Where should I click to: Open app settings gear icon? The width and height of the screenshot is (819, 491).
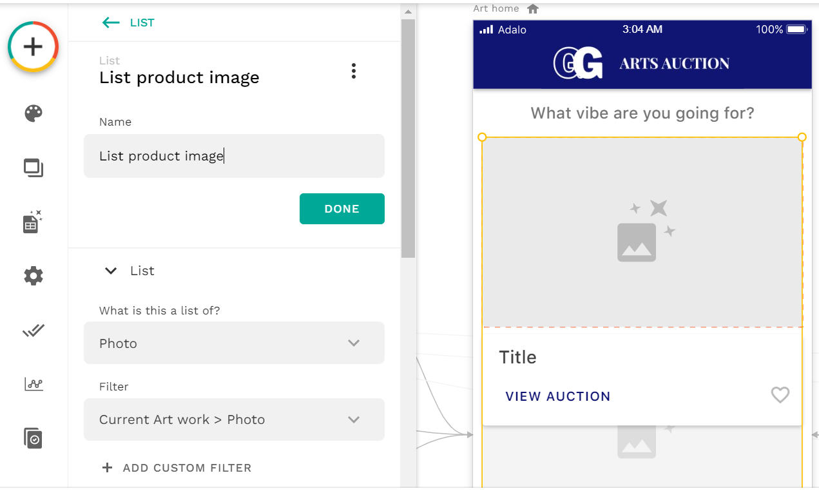pos(33,276)
